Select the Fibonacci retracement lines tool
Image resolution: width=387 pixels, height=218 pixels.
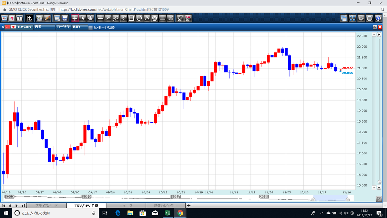(x=163, y=18)
